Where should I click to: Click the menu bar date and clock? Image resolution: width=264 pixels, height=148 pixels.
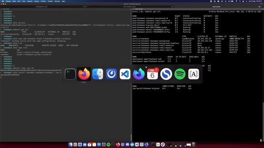click(255, 1)
